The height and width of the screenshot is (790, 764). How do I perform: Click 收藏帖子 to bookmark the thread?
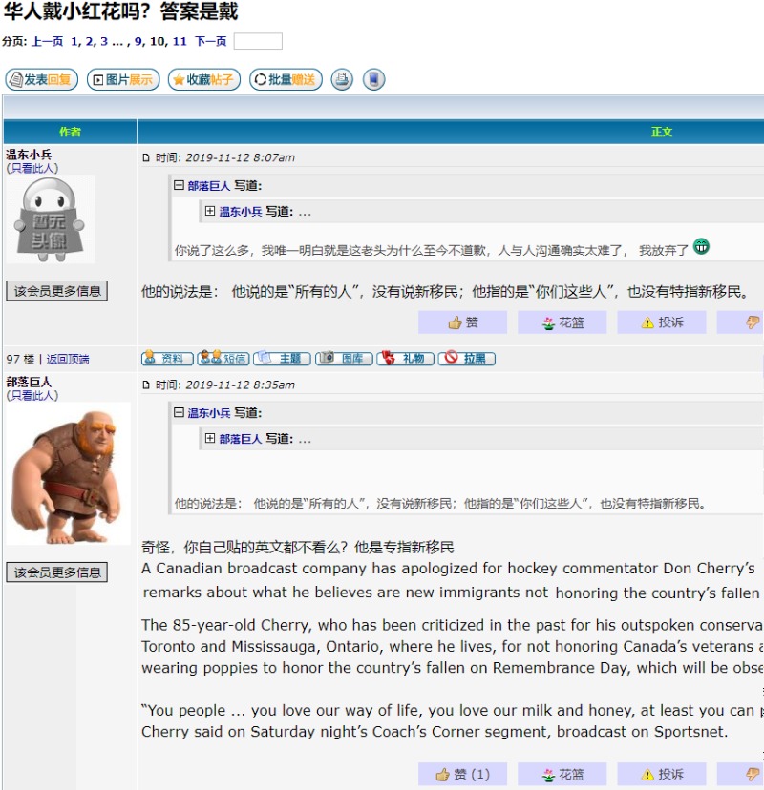click(203, 79)
